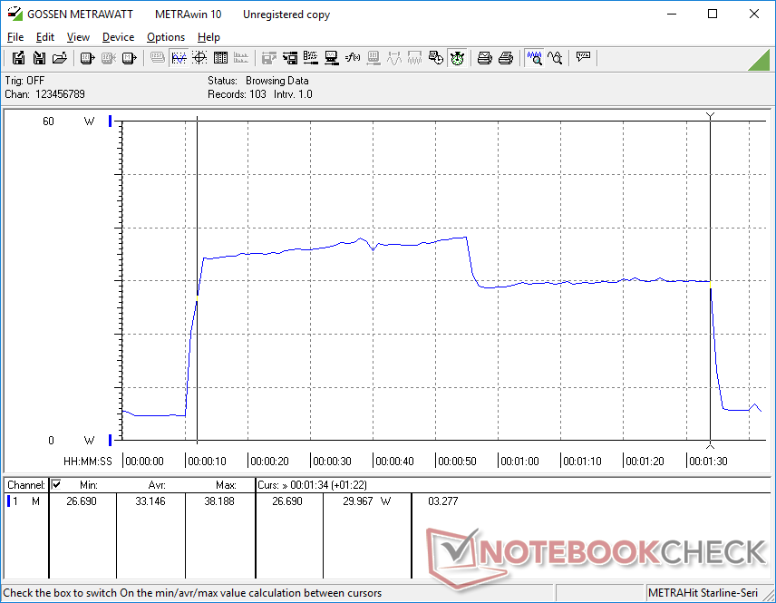Show the data table view icon
The height and width of the screenshot is (603, 776).
point(219,58)
